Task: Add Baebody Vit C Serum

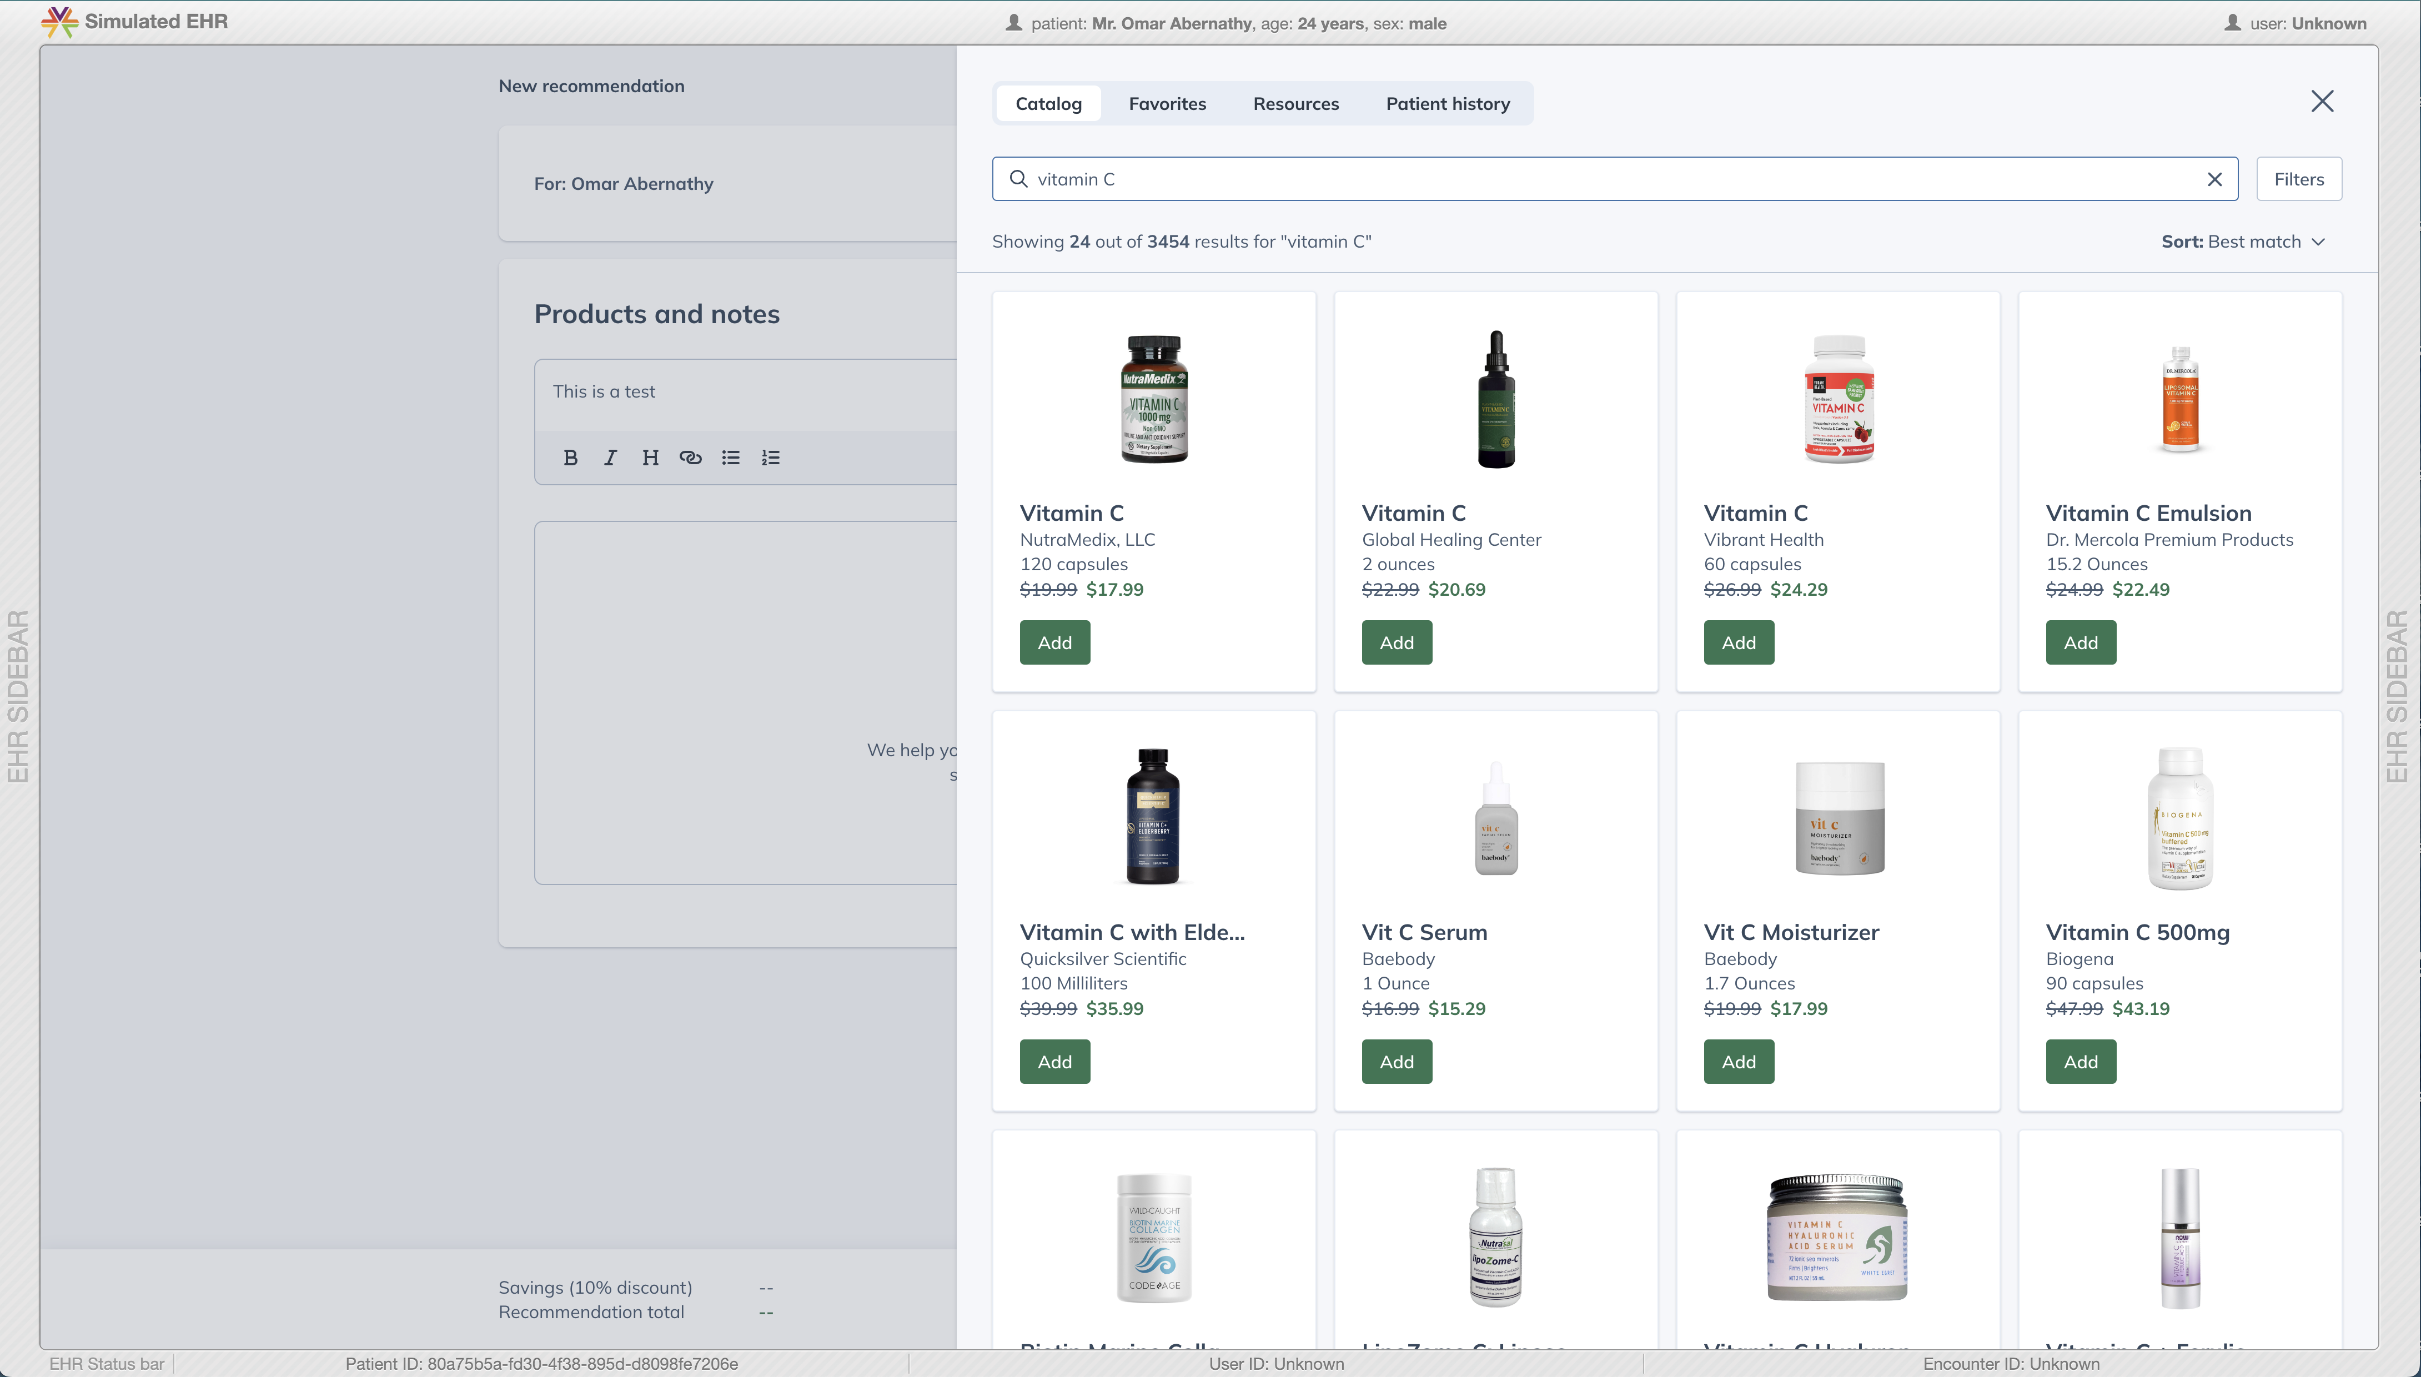Action: coord(1397,1061)
